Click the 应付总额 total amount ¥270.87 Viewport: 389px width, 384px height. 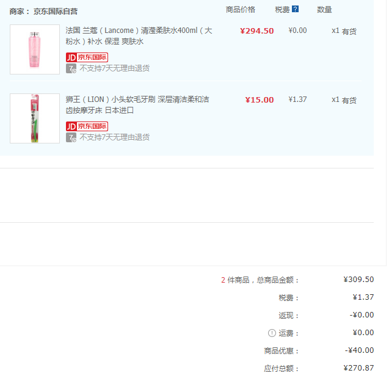pos(358,368)
